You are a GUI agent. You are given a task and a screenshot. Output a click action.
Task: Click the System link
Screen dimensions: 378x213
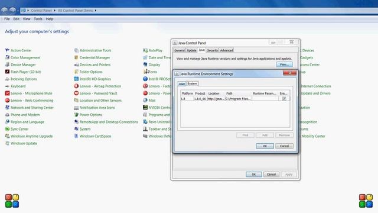85,129
